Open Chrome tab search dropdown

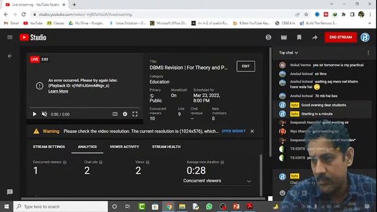coord(332,4)
